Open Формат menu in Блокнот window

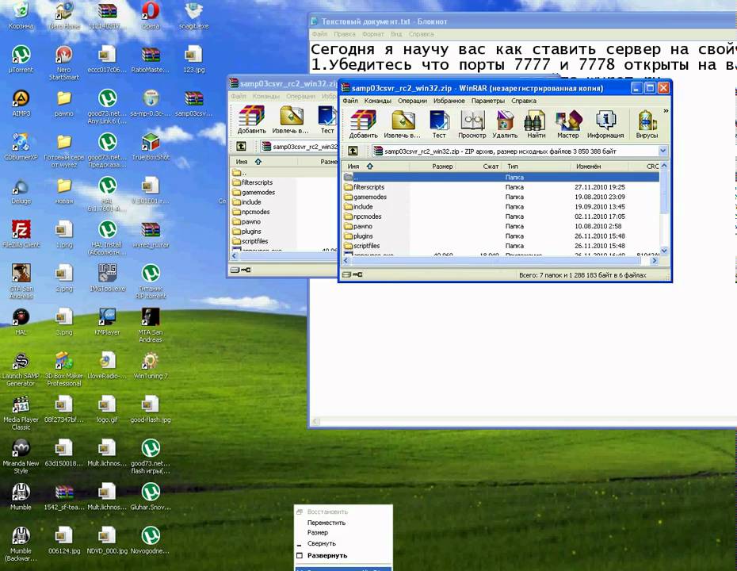pos(372,34)
